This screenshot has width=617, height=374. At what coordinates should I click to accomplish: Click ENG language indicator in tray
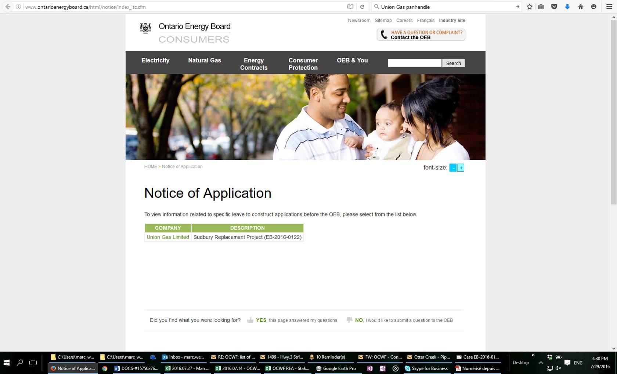point(578,363)
